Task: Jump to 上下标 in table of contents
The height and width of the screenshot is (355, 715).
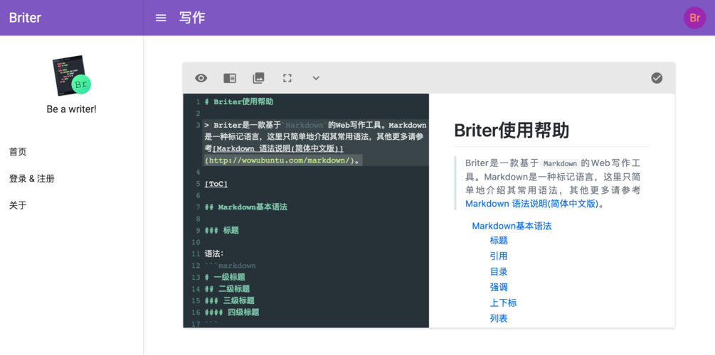Action: (504, 302)
